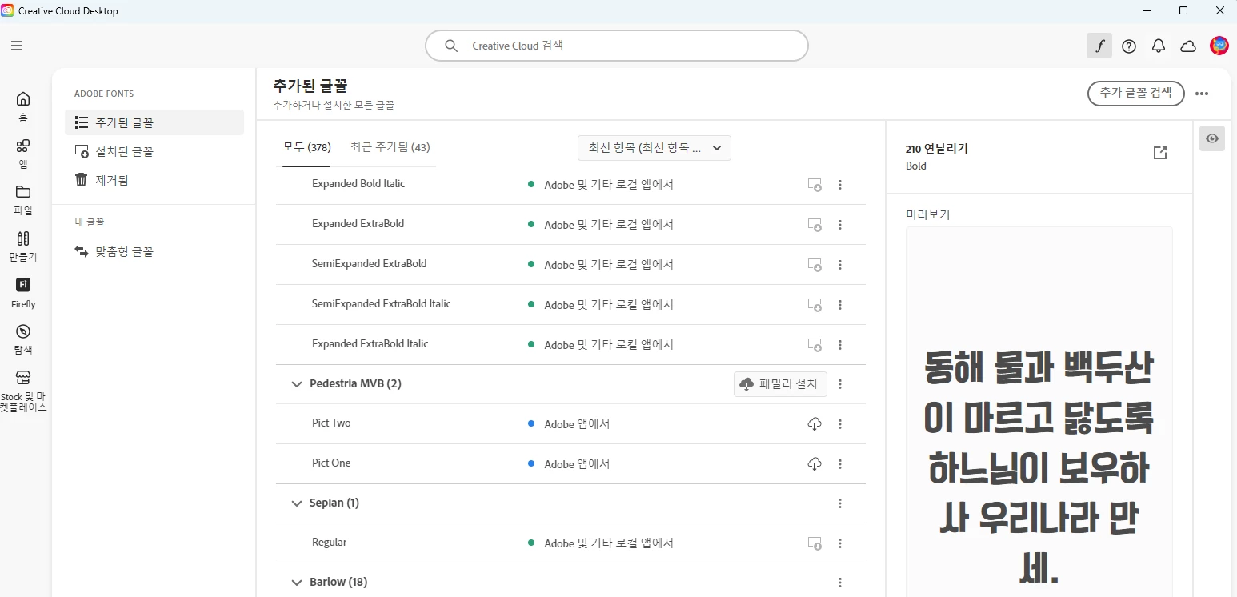Collapse the Barlow family
Screen dimensions: 1237x597
tap(297, 583)
